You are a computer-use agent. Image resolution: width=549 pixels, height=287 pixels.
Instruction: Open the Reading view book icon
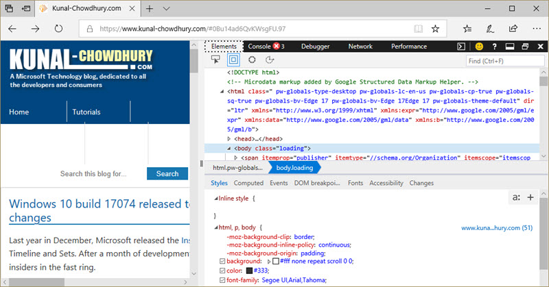[418, 29]
